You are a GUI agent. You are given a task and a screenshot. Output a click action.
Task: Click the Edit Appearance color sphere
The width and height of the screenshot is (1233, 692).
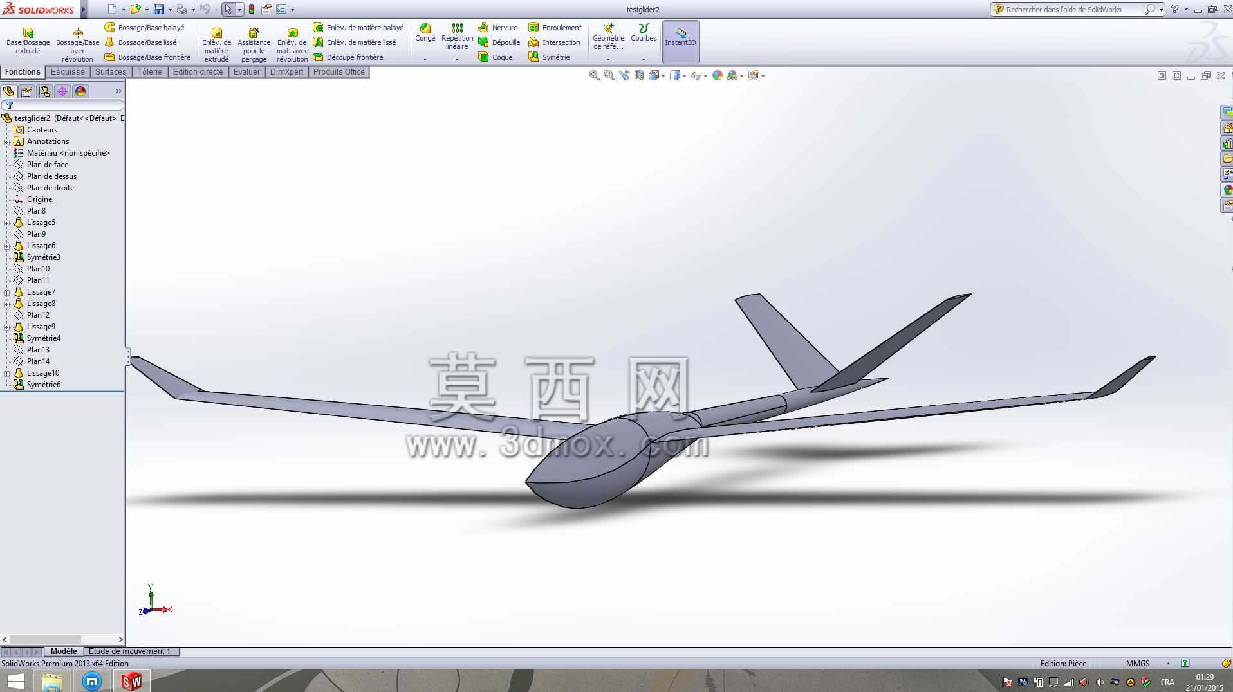click(718, 76)
